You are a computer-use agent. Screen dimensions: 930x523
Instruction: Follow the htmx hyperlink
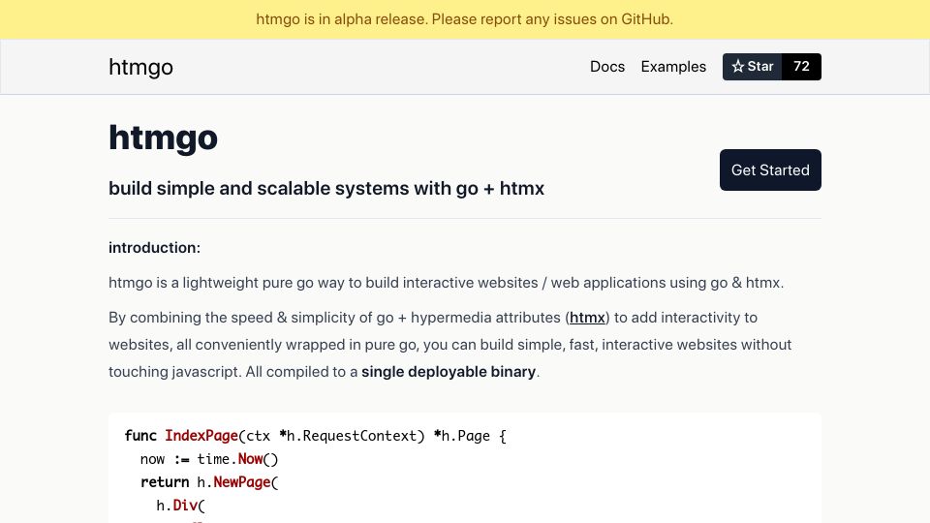click(587, 318)
